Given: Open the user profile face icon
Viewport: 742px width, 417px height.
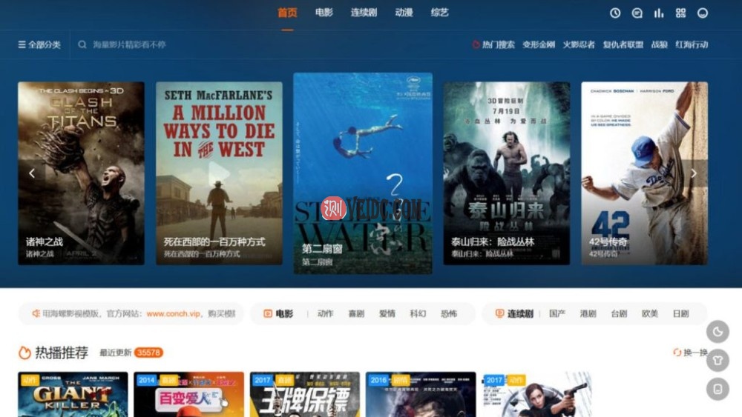Looking at the screenshot, I should point(703,13).
